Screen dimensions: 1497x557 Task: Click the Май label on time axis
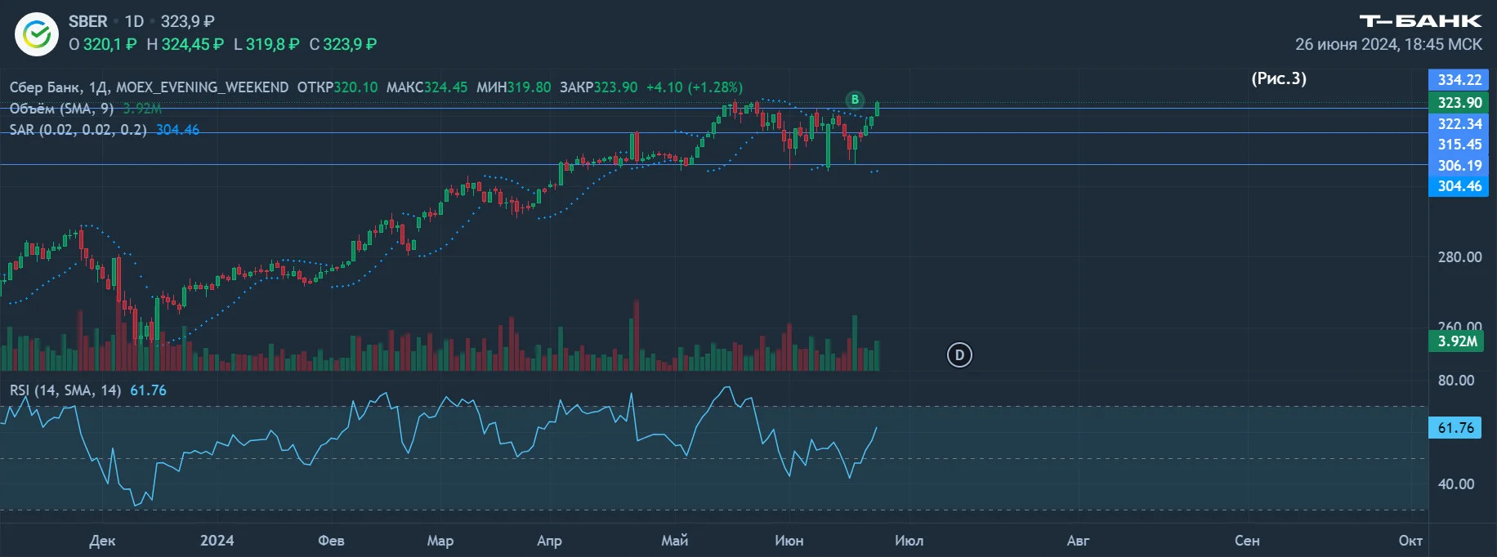pos(674,540)
